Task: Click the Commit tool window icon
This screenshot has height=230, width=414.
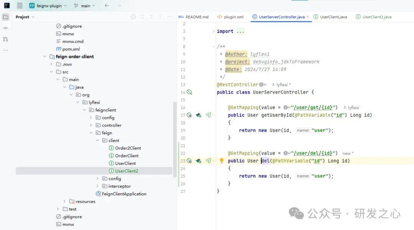Action: 6,28
